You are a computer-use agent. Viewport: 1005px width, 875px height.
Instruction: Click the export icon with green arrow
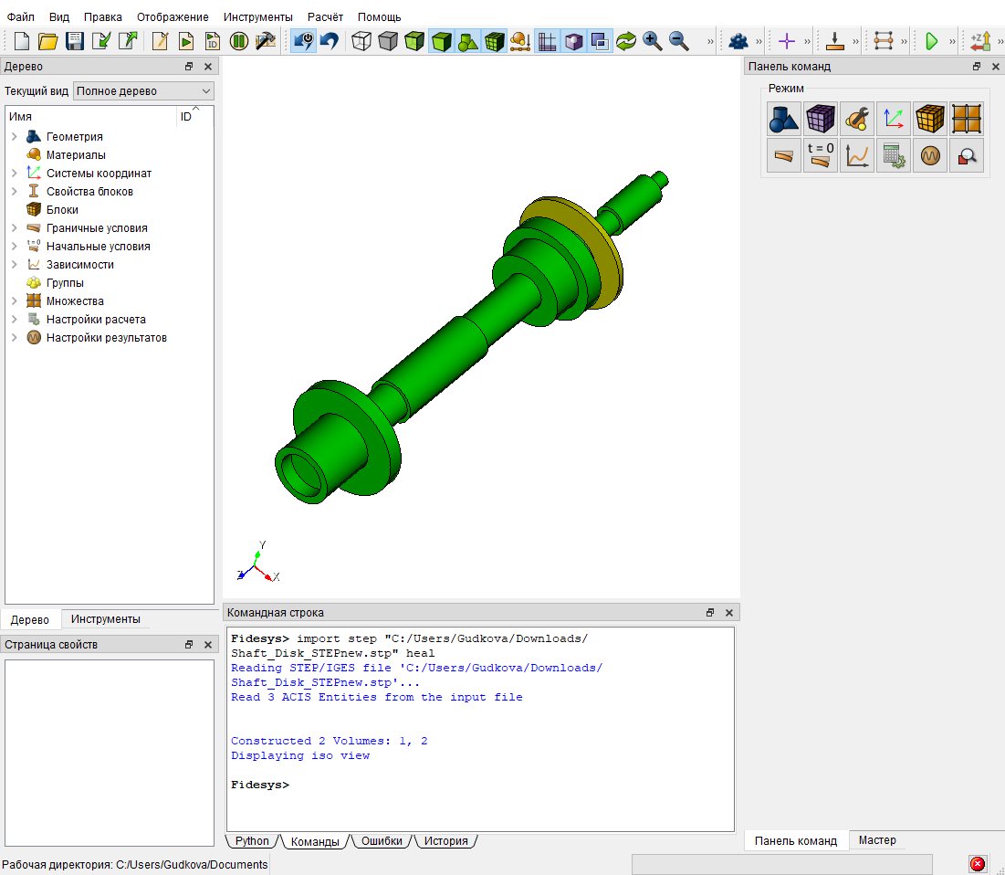pos(128,42)
